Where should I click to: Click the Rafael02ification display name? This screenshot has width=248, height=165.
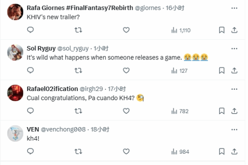(x=52, y=89)
